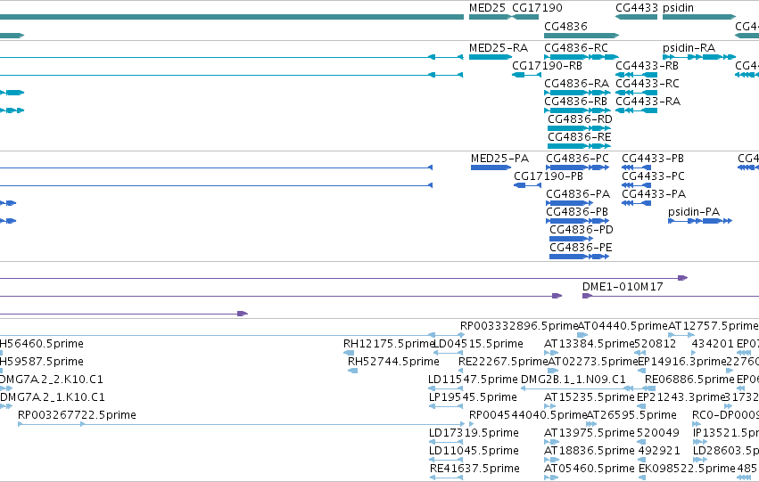Select EST AT13975.5prime
Viewport: 759px width, 482px height.
click(590, 433)
